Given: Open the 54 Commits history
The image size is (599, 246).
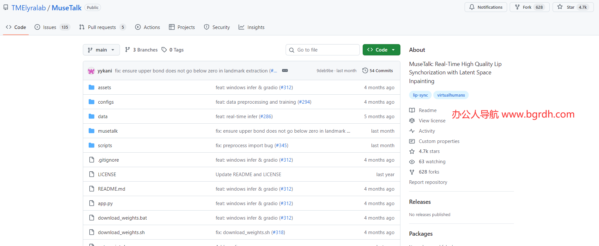Looking at the screenshot, I should [378, 71].
